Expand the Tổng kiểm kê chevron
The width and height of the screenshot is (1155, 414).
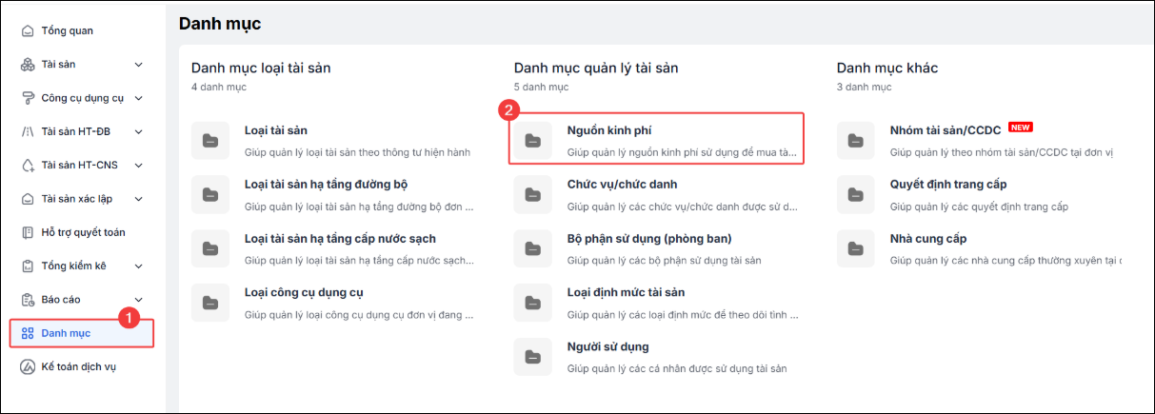139,266
